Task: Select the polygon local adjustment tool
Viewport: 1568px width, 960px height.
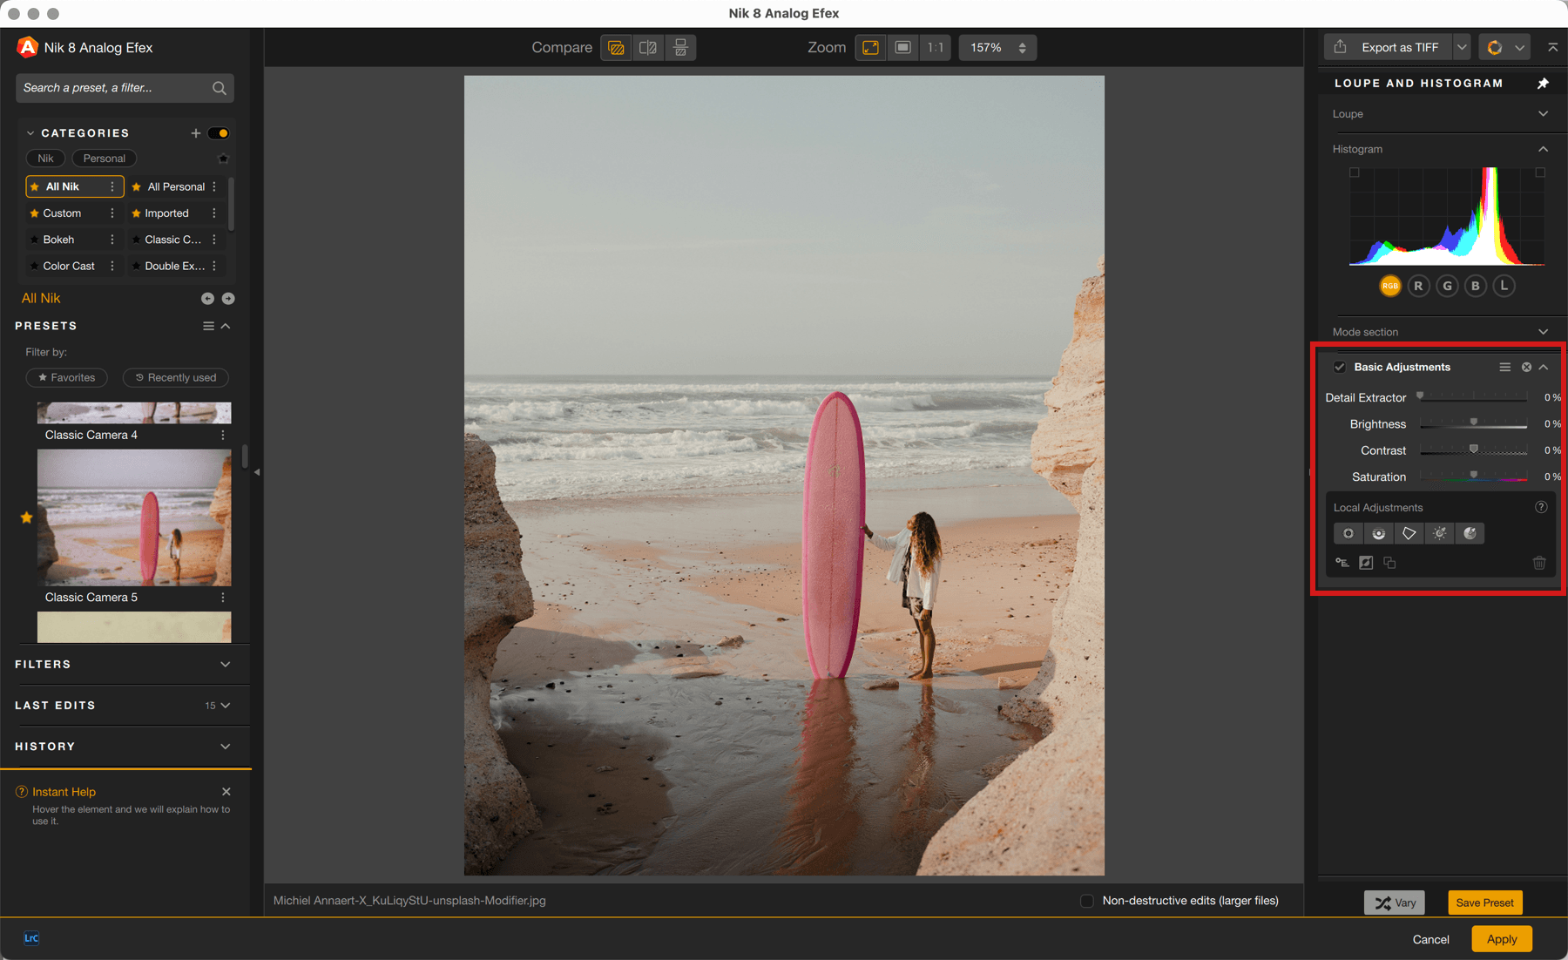Action: coord(1409,533)
